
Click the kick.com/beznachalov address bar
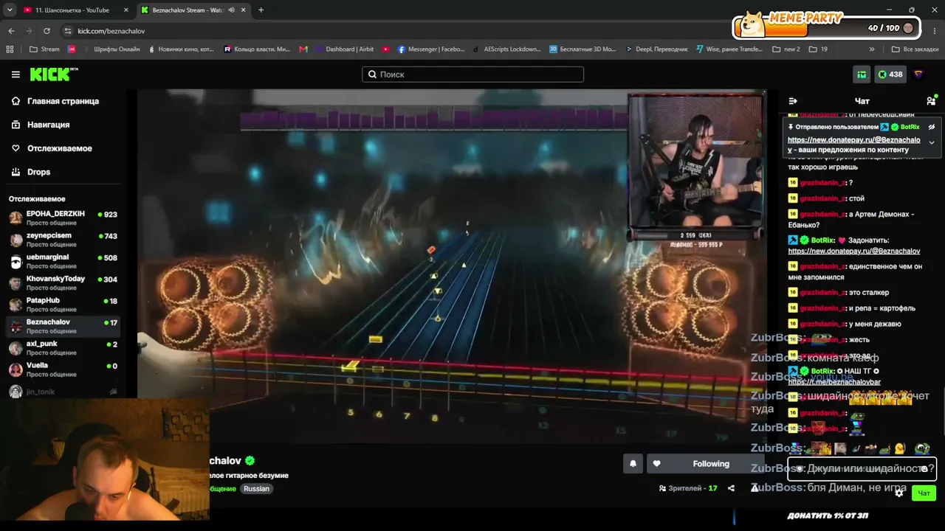111,31
